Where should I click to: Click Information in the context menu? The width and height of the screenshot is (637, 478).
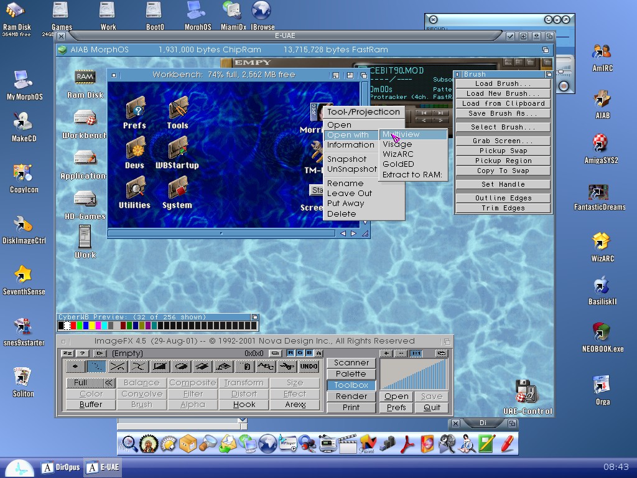tap(351, 144)
